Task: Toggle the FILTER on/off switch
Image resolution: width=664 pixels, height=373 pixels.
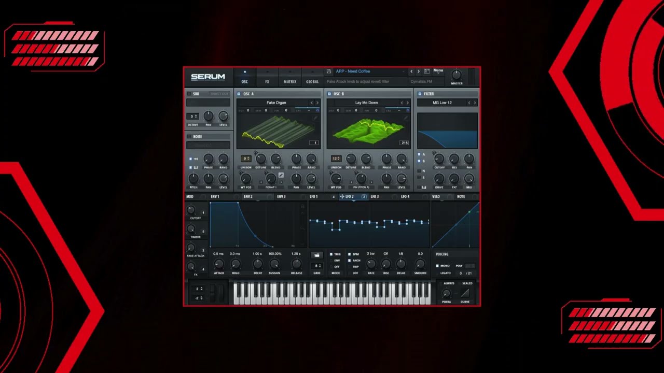Action: click(x=419, y=94)
